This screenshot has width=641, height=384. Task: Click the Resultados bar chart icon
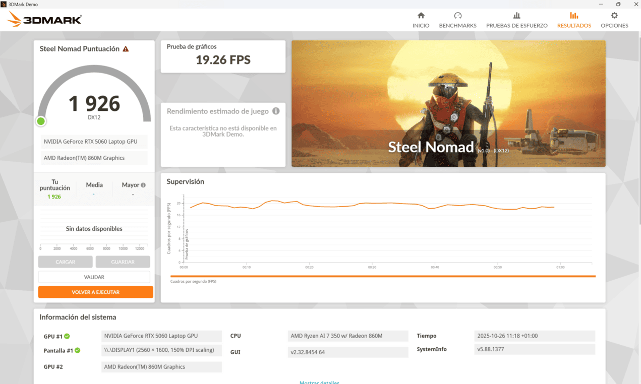574,16
